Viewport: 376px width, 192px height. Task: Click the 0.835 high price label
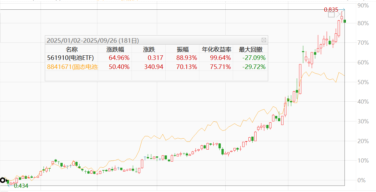[x=331, y=10]
